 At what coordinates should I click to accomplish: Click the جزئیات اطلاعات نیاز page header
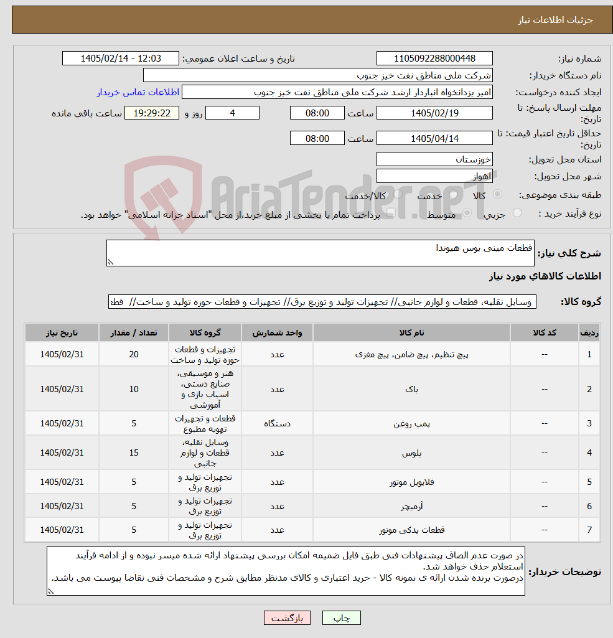(x=555, y=20)
